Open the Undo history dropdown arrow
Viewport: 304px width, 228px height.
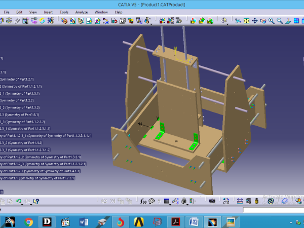[22, 205]
